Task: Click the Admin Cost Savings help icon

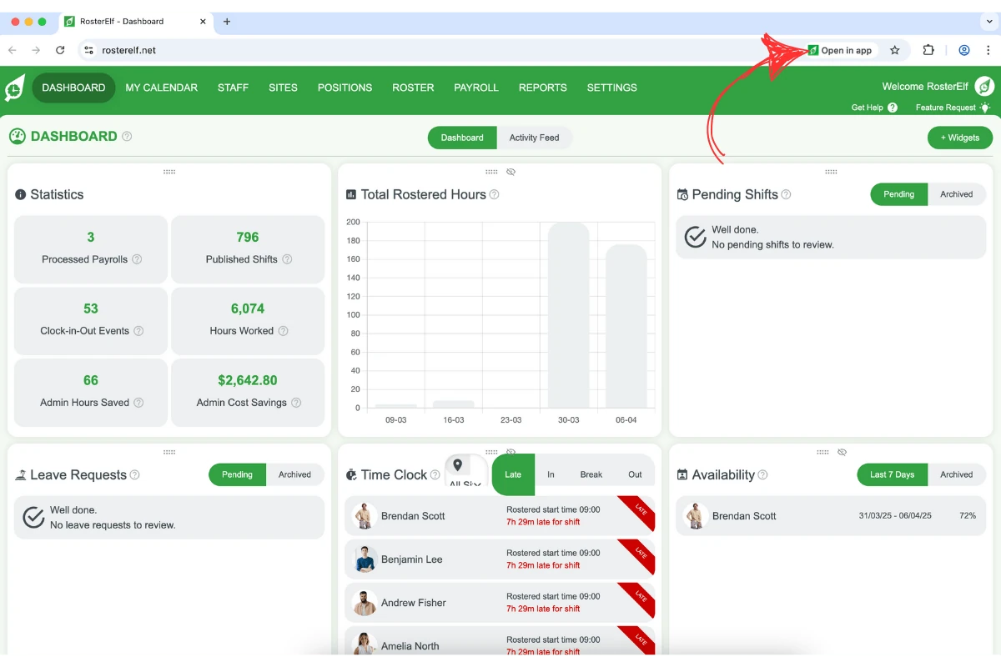Action: pos(295,403)
